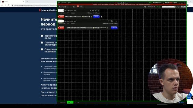
Task: Open the IBot assistant
Action: 74,7
